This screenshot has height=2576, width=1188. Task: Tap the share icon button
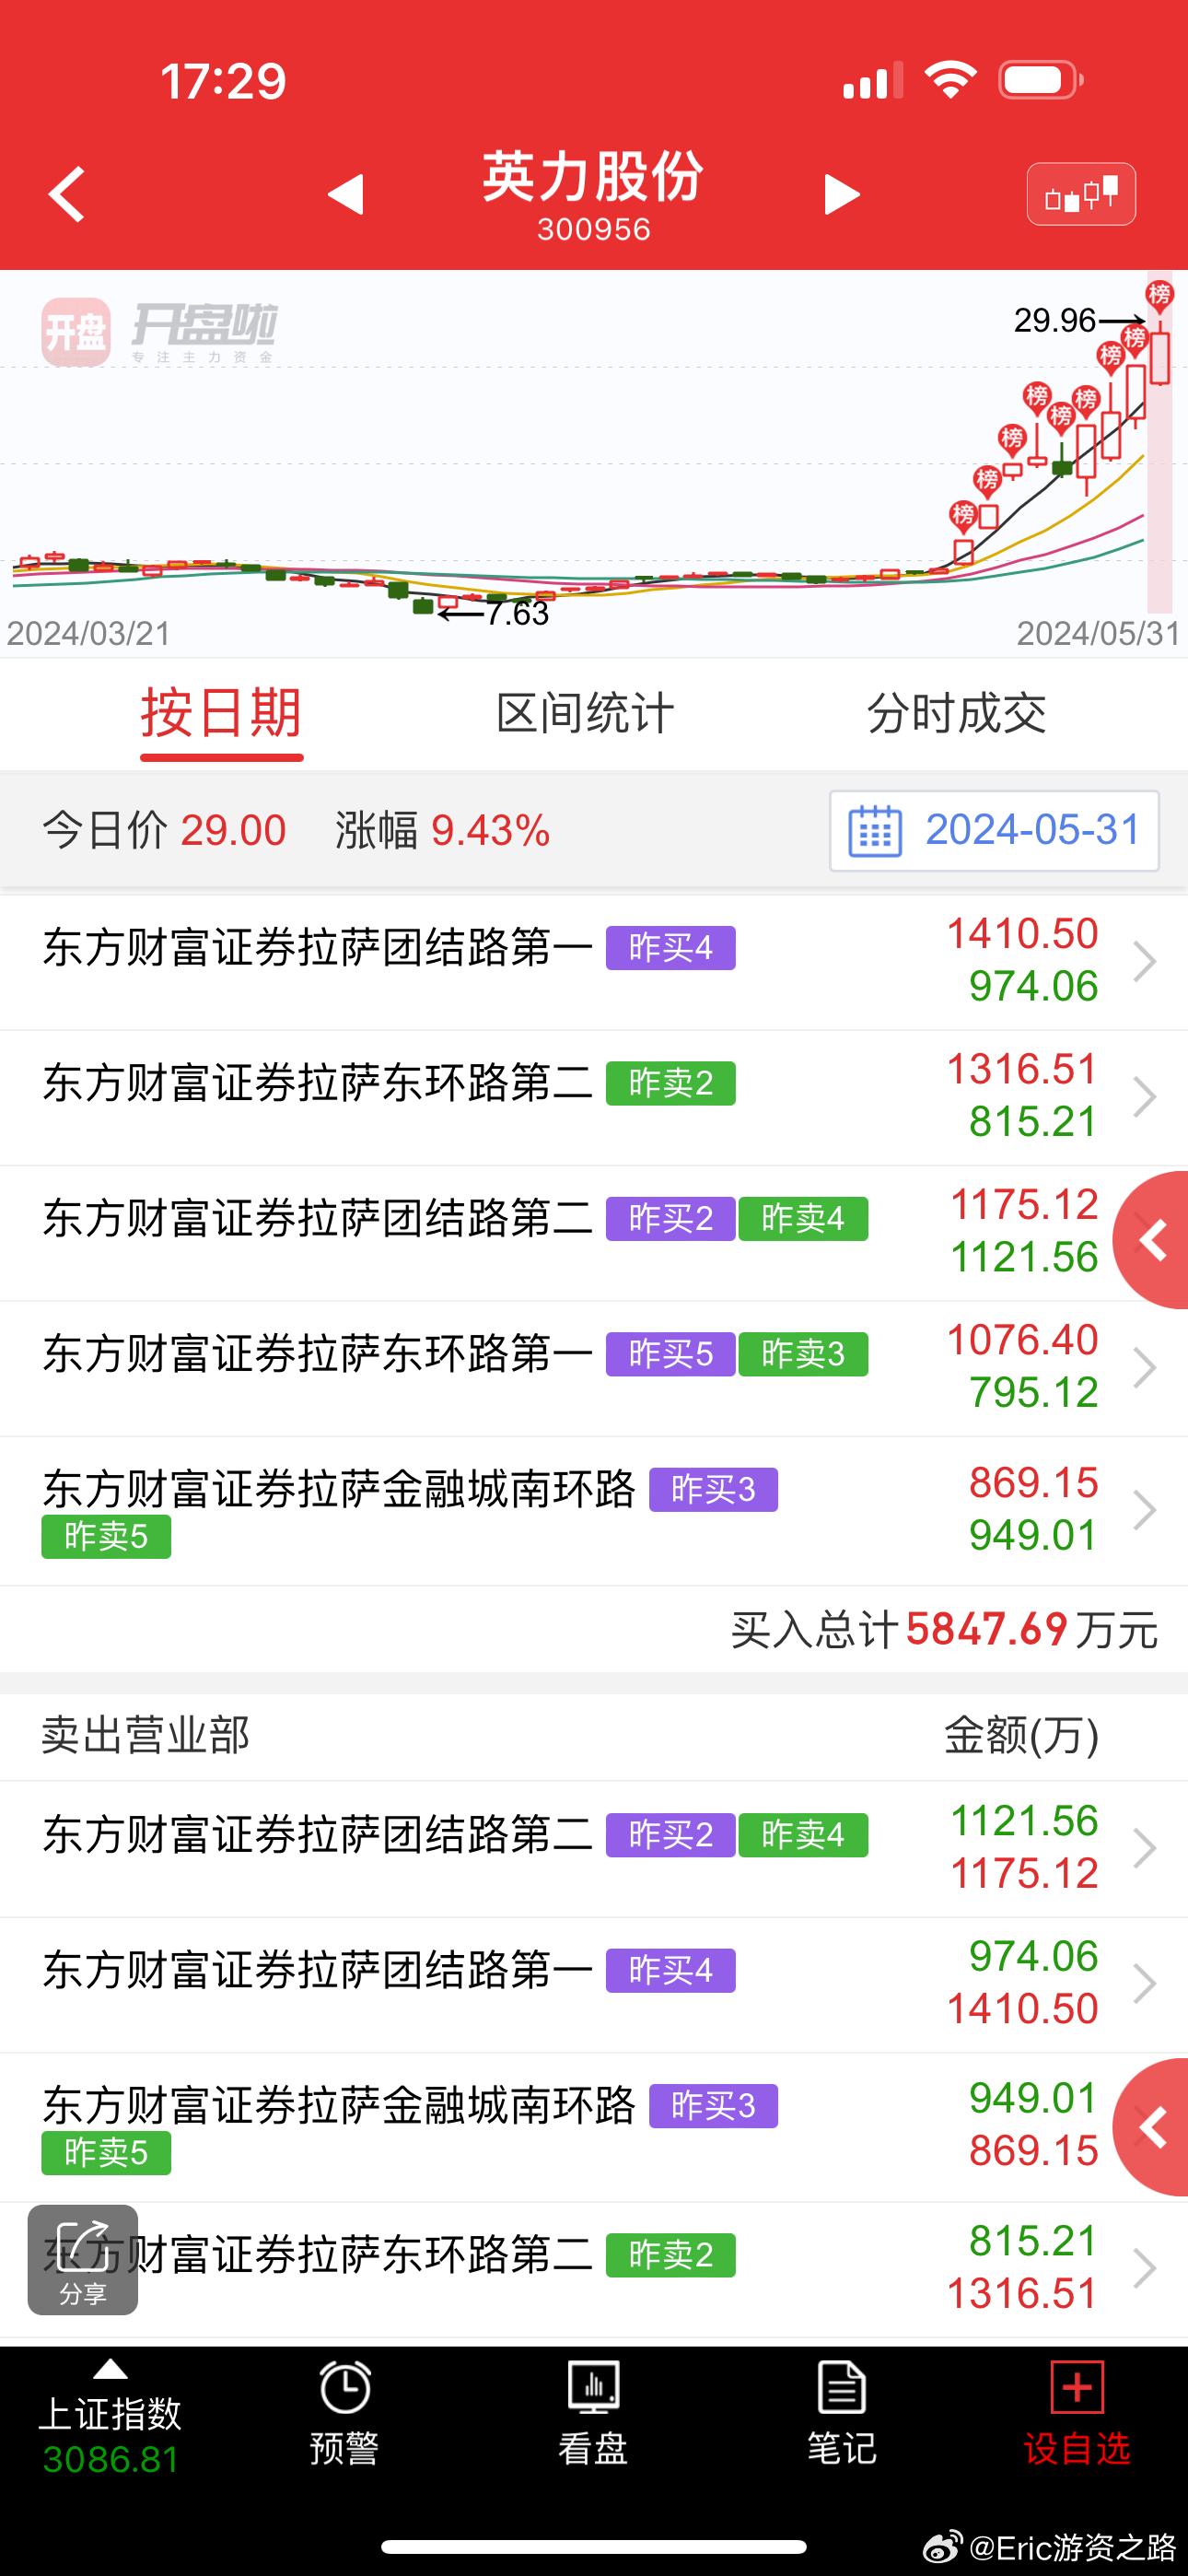click(x=83, y=2259)
